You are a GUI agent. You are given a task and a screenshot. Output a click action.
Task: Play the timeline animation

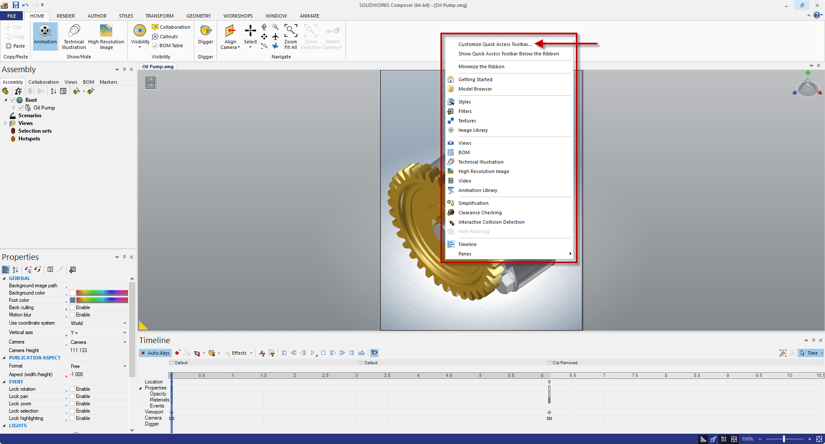313,353
